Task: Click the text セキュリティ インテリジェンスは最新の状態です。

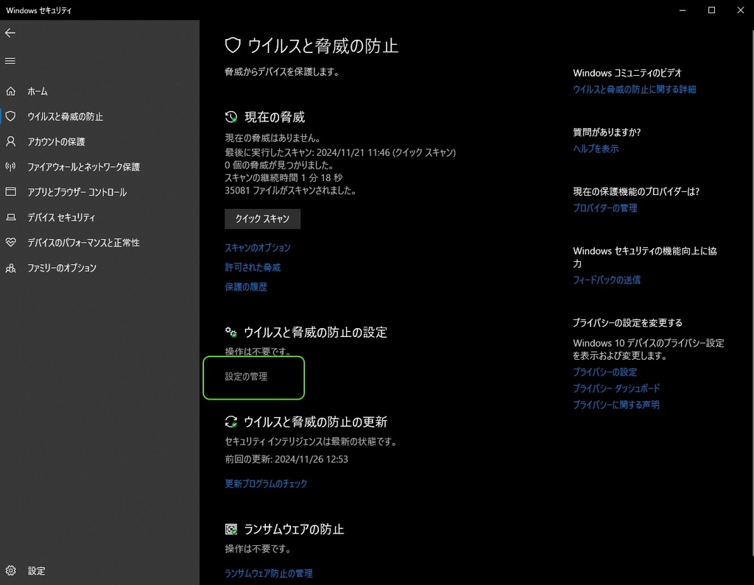Action: (311, 442)
